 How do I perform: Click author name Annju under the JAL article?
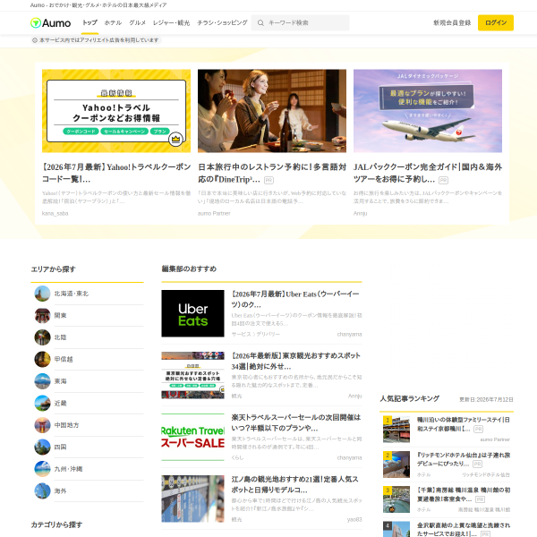[x=361, y=213]
